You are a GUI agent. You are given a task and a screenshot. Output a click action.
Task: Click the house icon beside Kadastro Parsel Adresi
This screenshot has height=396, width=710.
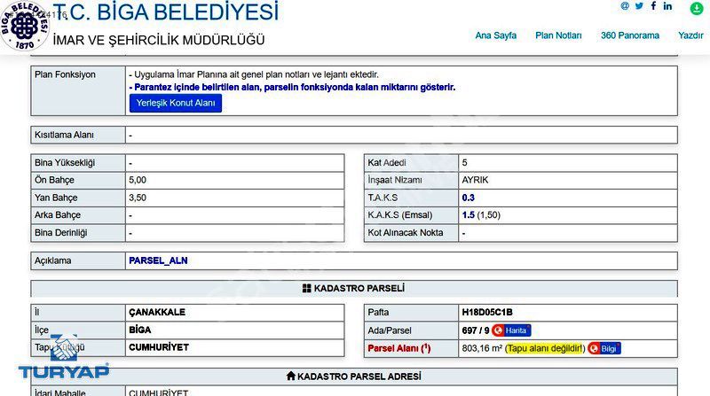pyautogui.click(x=290, y=377)
